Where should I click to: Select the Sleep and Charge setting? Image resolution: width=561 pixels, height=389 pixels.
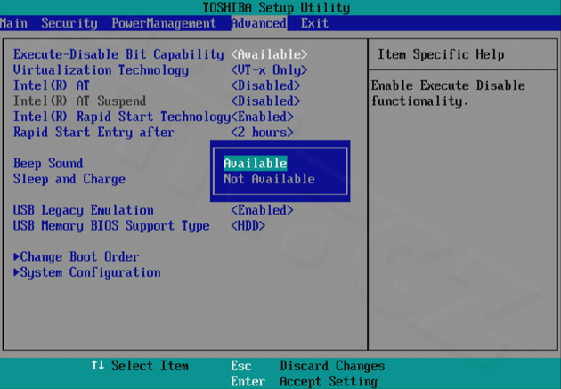click(x=69, y=179)
